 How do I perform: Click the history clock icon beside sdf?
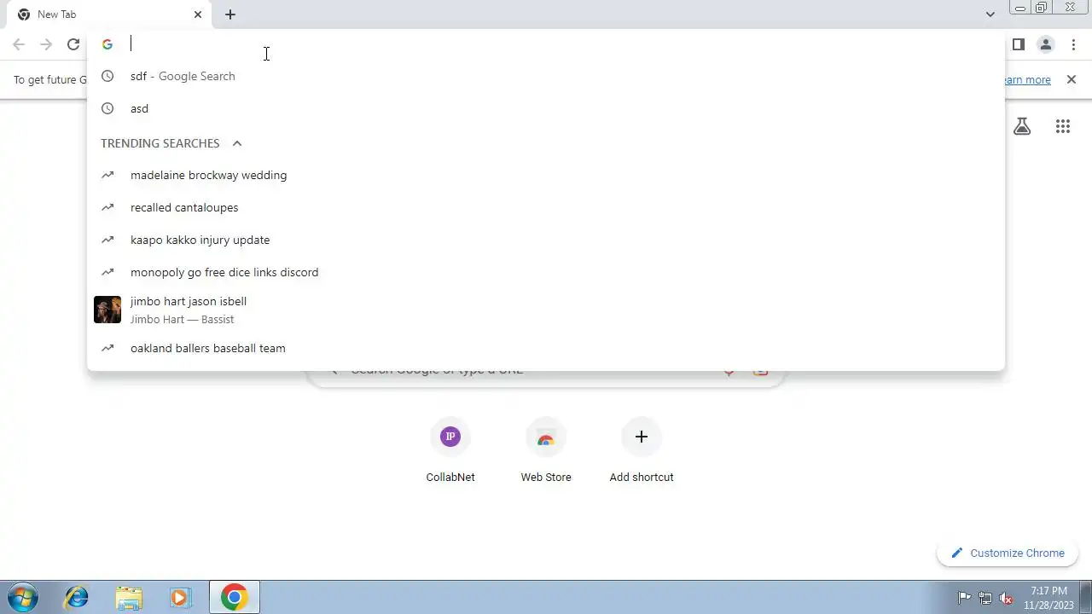coord(107,76)
